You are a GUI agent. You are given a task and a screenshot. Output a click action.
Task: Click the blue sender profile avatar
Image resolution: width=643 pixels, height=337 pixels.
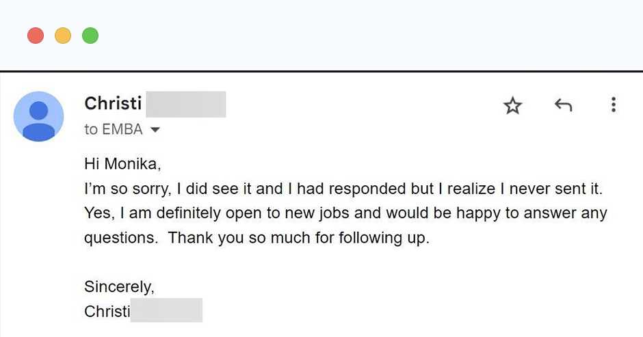click(38, 116)
